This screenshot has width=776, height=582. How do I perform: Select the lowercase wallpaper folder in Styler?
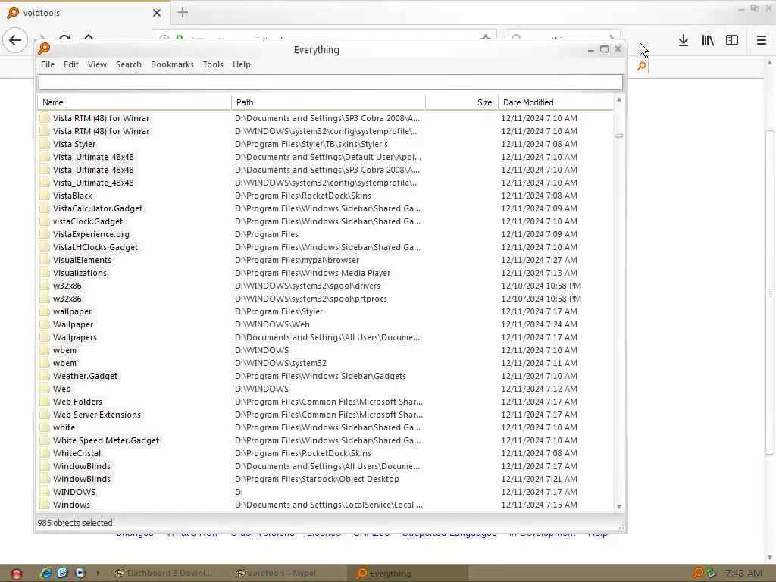coord(326,311)
